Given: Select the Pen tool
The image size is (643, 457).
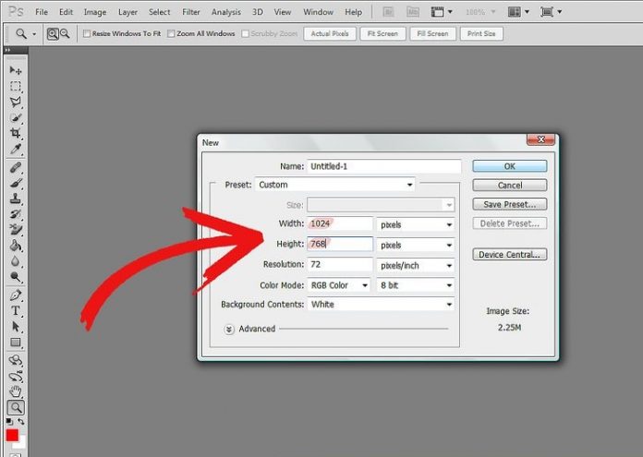Looking at the screenshot, I should (x=16, y=295).
